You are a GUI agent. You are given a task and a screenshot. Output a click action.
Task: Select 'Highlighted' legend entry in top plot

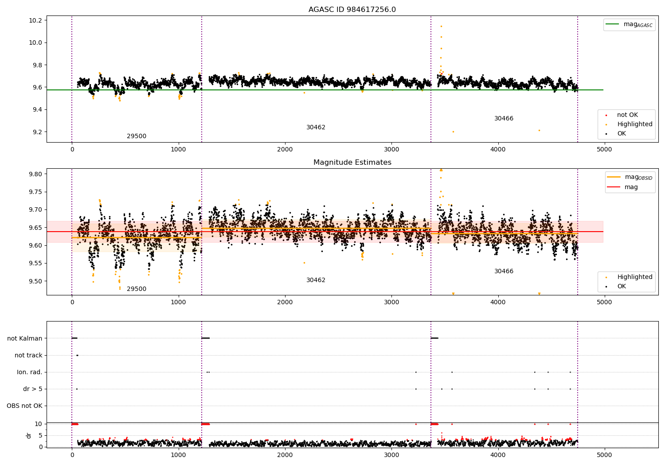pyautogui.click(x=635, y=124)
